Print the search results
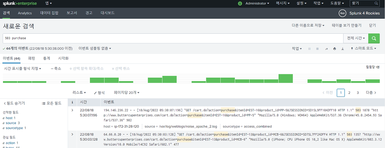This screenshot has height=148, width=385. tap(334, 48)
